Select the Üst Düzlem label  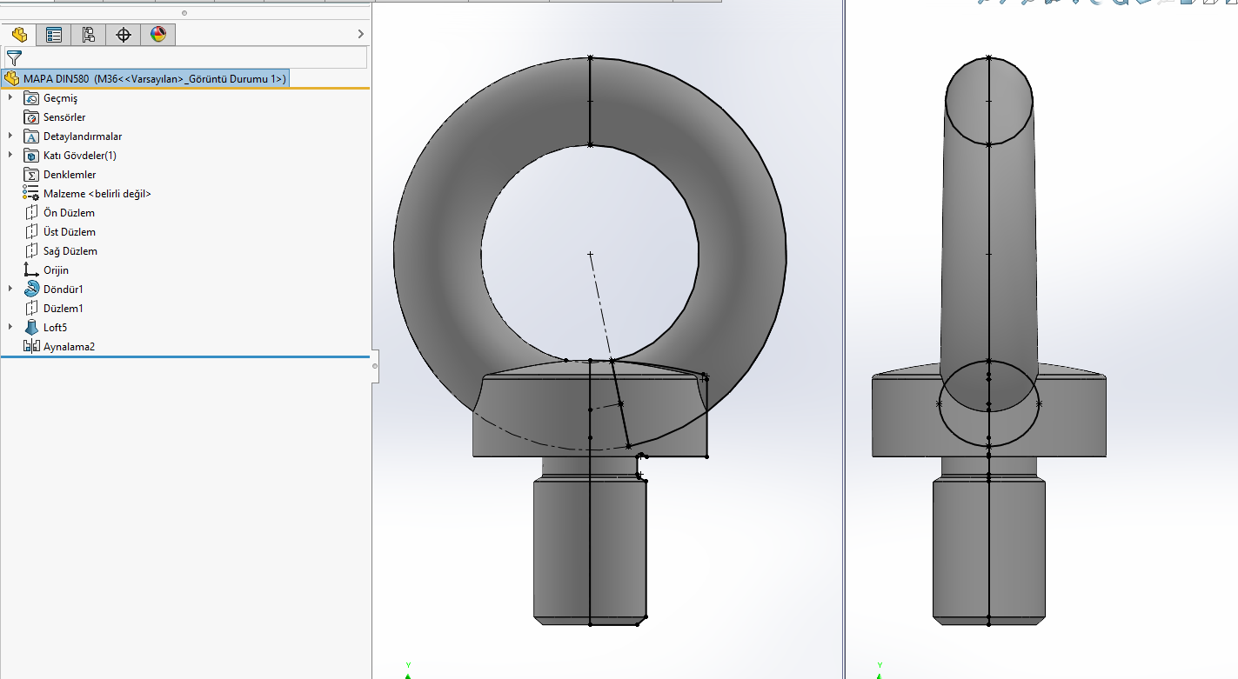70,232
